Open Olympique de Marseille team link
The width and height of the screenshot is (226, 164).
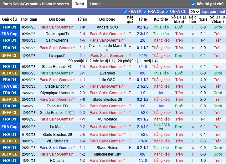point(107,48)
